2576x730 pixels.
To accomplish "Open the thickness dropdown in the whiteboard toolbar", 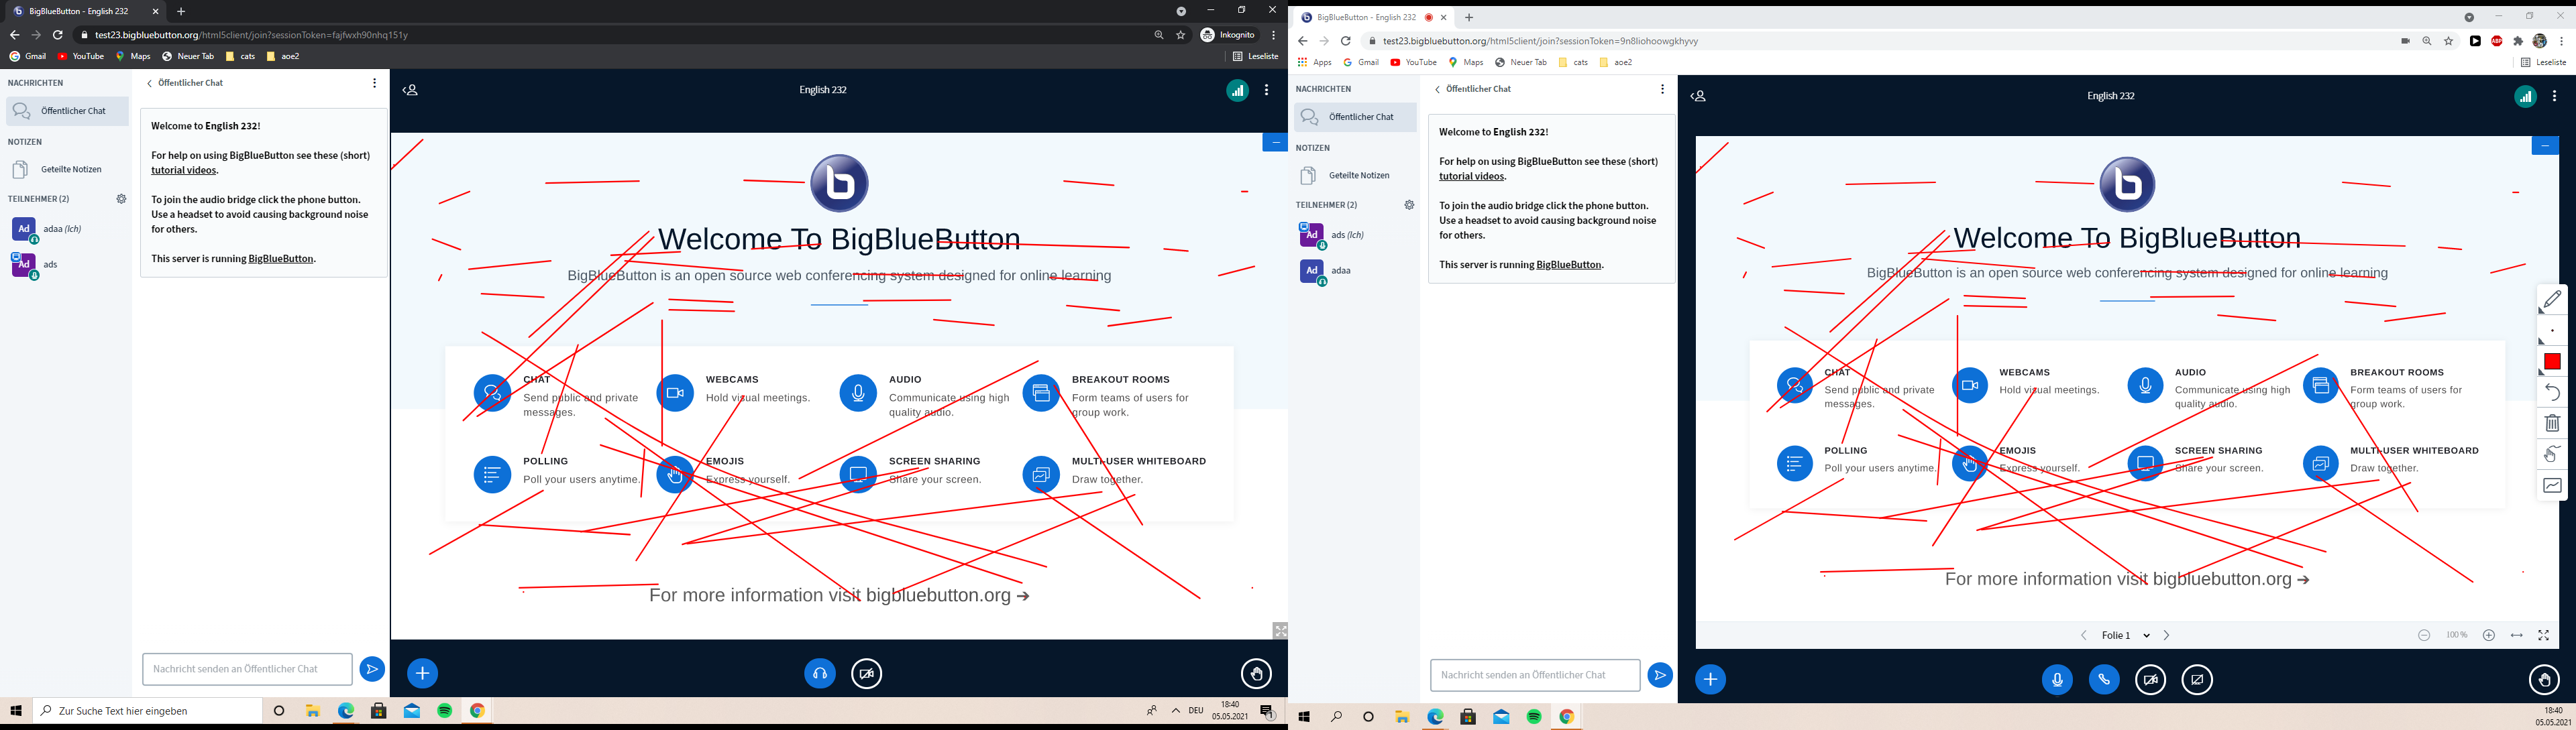I will click(2552, 330).
